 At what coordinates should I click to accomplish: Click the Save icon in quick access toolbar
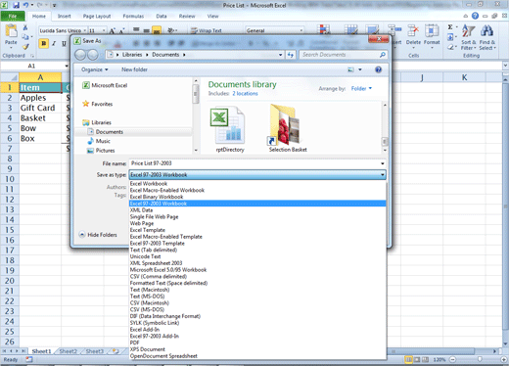[16, 5]
